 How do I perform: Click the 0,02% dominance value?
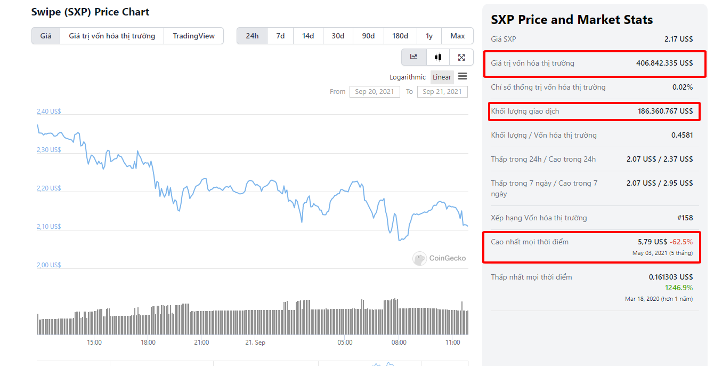click(683, 87)
